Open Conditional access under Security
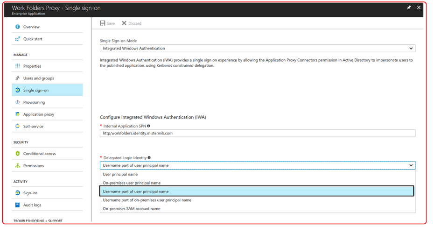 [47, 154]
